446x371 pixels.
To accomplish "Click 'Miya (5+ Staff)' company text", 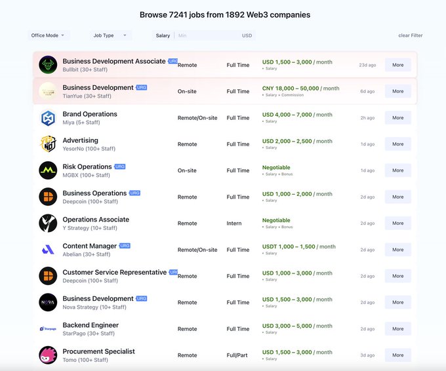I will (x=81, y=123).
